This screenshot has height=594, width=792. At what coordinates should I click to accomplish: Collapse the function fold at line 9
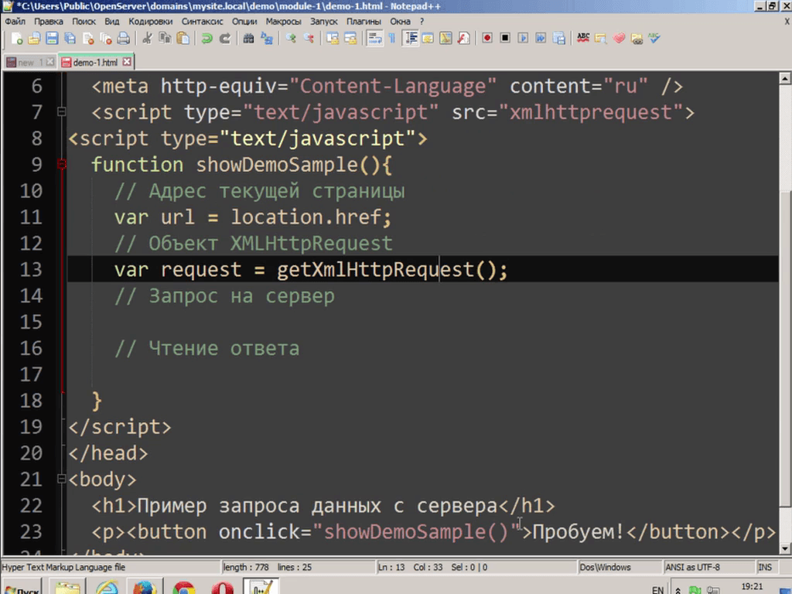pos(62,164)
